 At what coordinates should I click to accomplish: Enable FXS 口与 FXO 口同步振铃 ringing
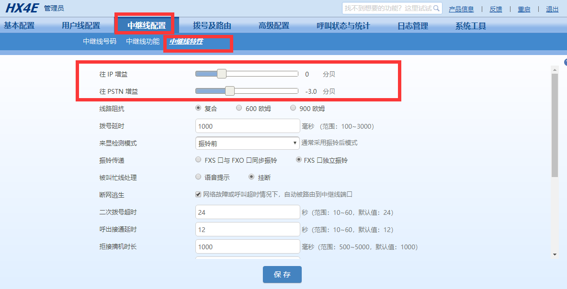tap(198, 160)
